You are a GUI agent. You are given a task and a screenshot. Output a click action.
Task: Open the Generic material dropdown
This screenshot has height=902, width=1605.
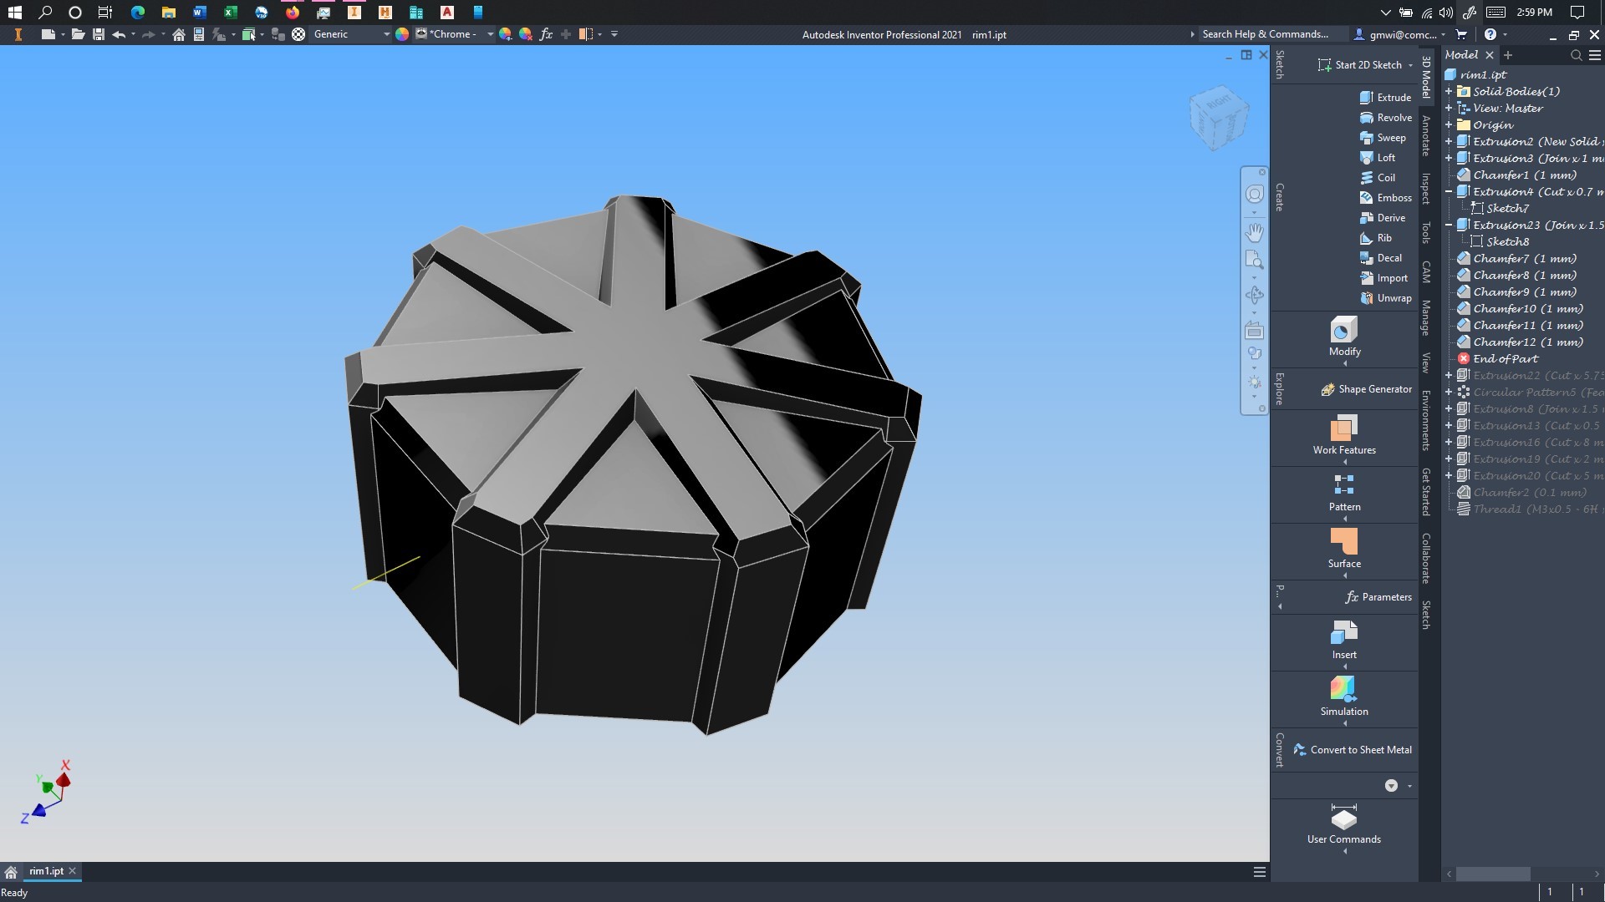pos(385,34)
